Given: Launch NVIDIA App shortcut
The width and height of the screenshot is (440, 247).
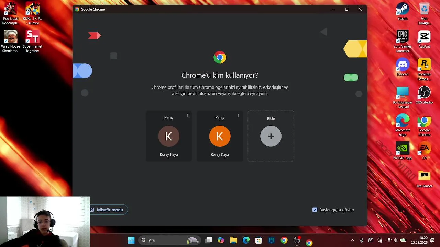Looking at the screenshot, I should 403,151.
